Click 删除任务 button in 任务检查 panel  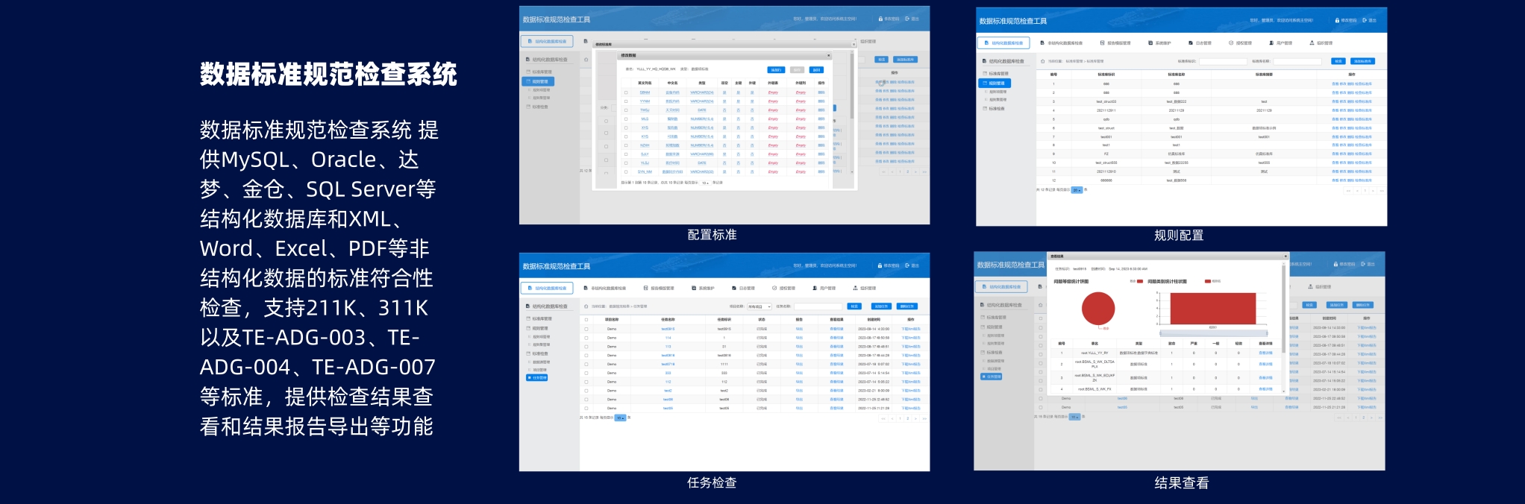click(x=907, y=306)
